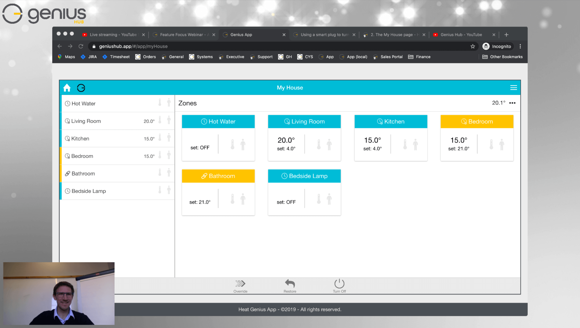Image resolution: width=580 pixels, height=328 pixels.
Task: Click thermometer icon on Living Room tile
Action: (x=319, y=144)
